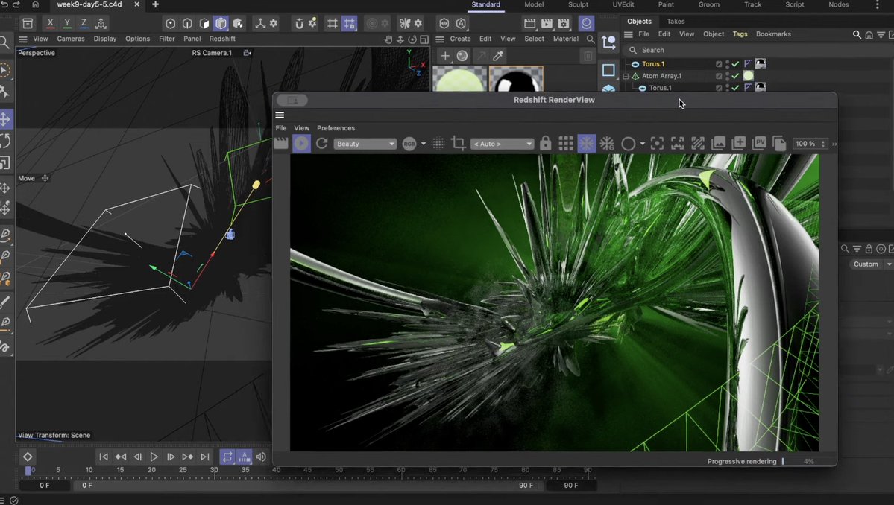Start the Redshift IPR render play button
Screen dimensions: 894x505
pos(301,144)
